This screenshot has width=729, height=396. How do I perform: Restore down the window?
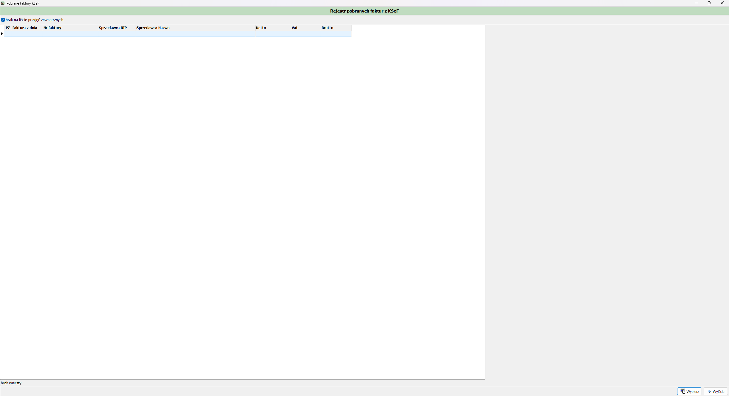click(x=709, y=3)
